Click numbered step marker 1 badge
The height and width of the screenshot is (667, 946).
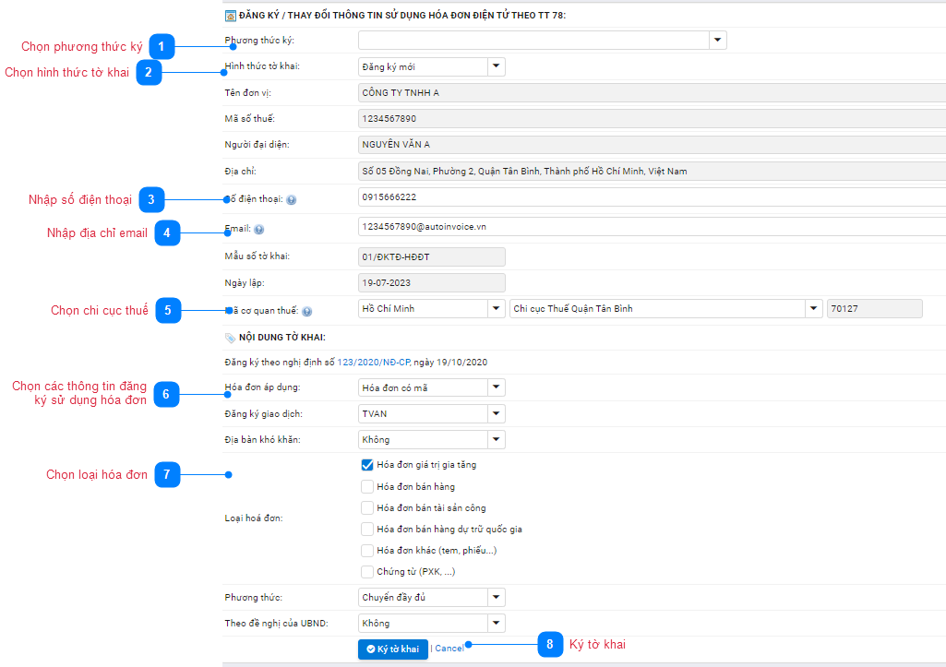pos(162,46)
